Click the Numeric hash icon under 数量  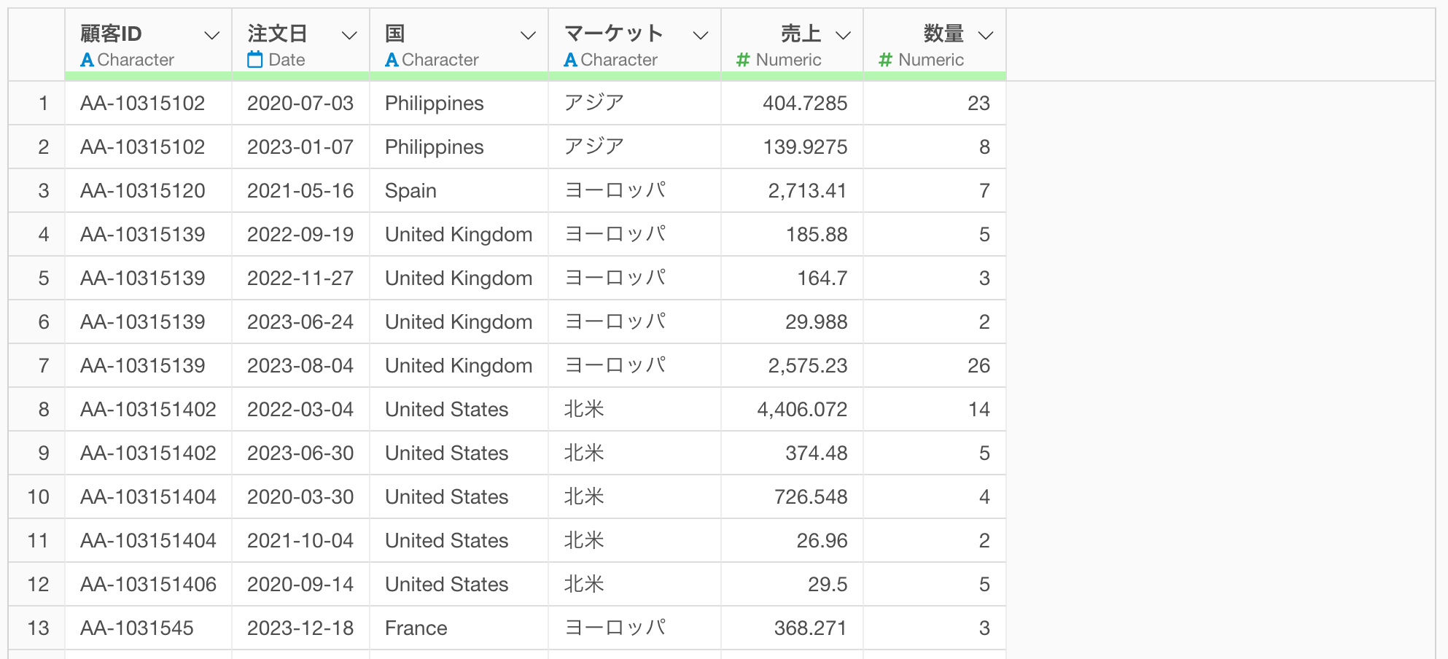pyautogui.click(x=885, y=60)
